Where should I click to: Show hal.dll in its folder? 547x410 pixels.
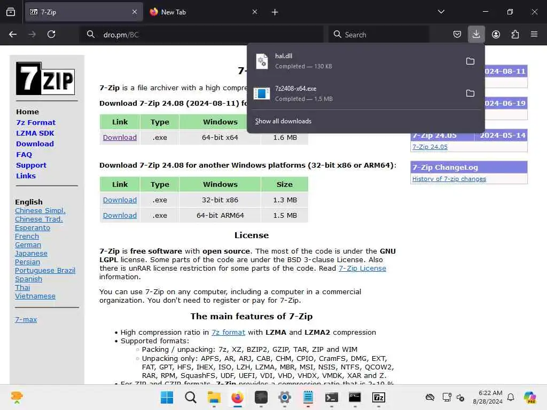point(470,61)
